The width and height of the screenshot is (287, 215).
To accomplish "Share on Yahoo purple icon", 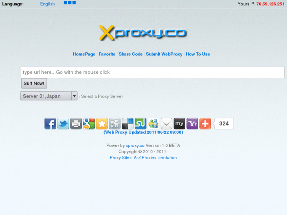I will (x=192, y=124).
